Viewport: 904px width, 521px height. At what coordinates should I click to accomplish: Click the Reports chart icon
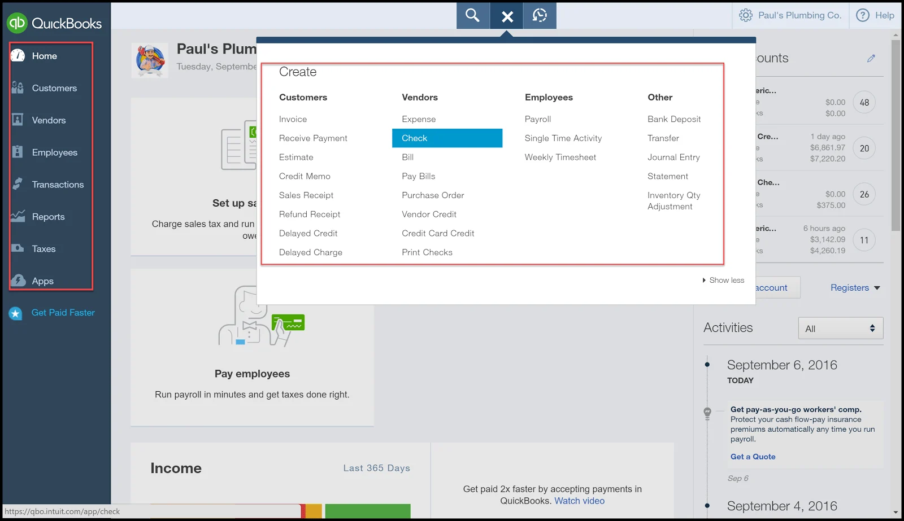pyautogui.click(x=18, y=216)
